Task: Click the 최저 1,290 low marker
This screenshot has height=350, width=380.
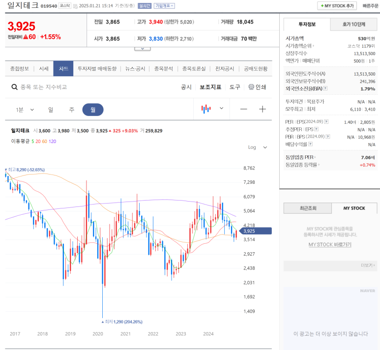Action: coord(122,321)
